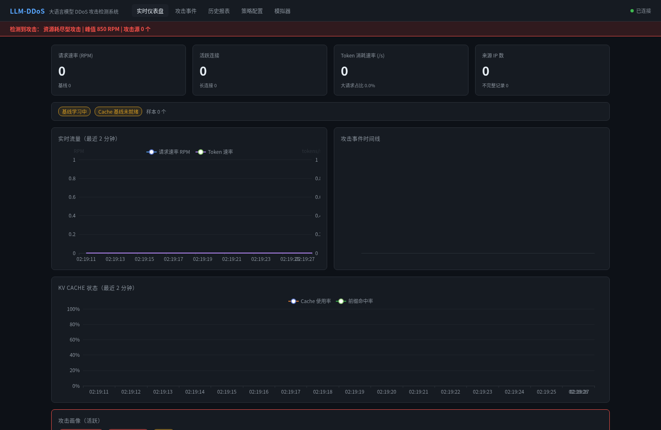
Task: Click the attack alert banner text
Action: tap(80, 29)
